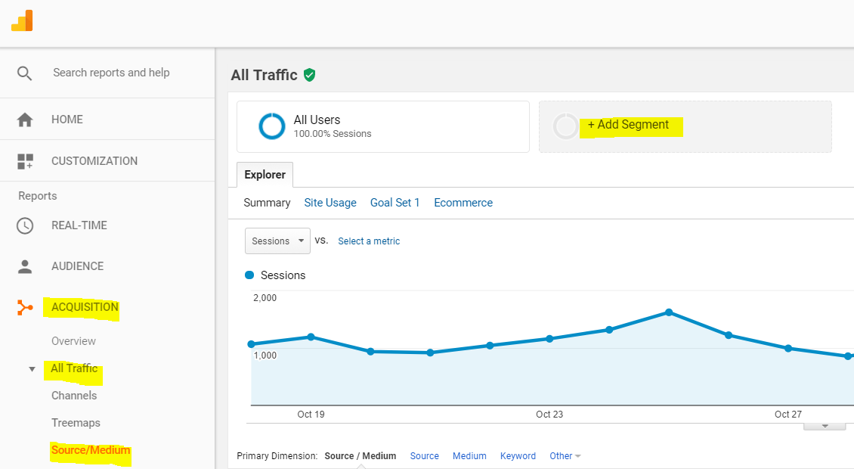Click the Google Analytics logo
Viewport: 854px width, 469px height.
[22, 20]
